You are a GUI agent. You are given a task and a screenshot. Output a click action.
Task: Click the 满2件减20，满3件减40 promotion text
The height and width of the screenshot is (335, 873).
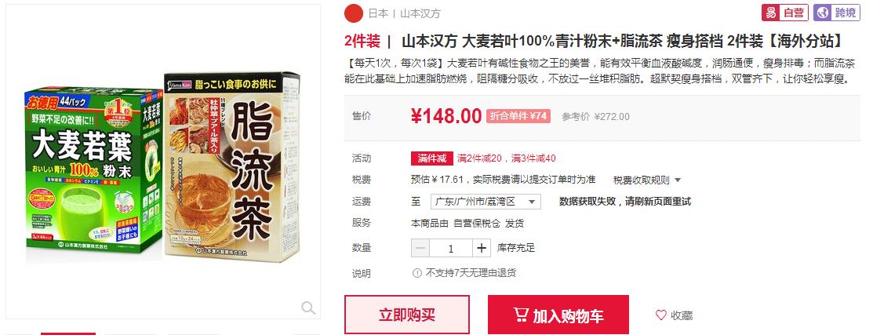(x=506, y=158)
